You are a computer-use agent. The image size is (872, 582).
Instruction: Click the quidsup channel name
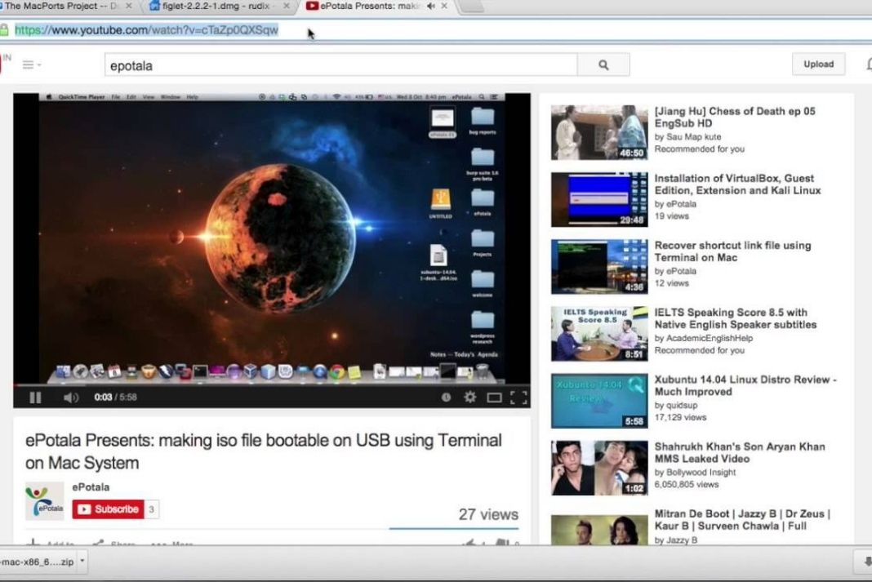[x=681, y=405]
